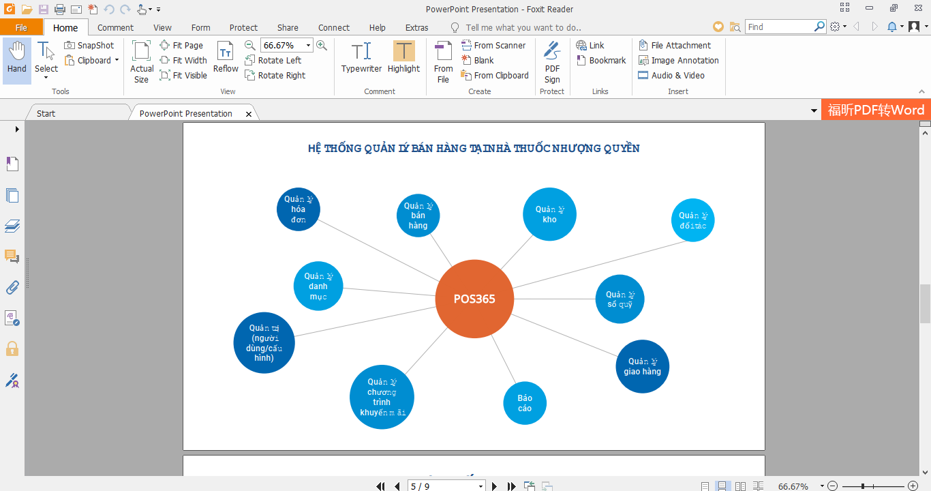Image resolution: width=931 pixels, height=491 pixels.
Task: Add an Image Annotation
Action: (x=678, y=61)
